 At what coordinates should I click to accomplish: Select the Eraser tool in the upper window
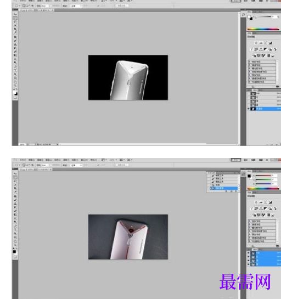(x=15, y=52)
